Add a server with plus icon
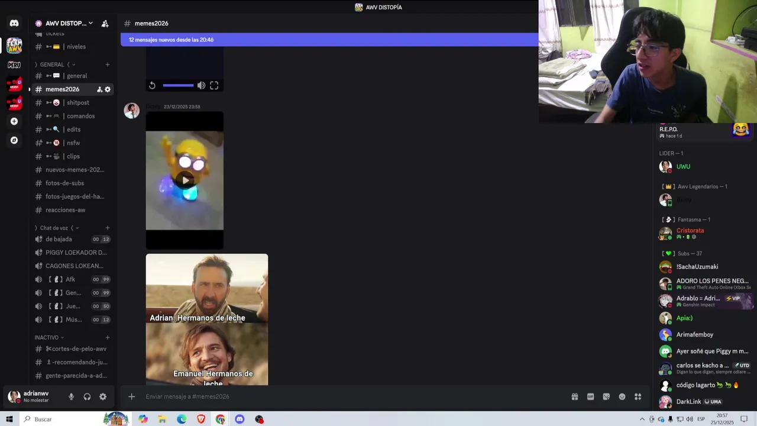This screenshot has width=757, height=426. pyautogui.click(x=14, y=121)
